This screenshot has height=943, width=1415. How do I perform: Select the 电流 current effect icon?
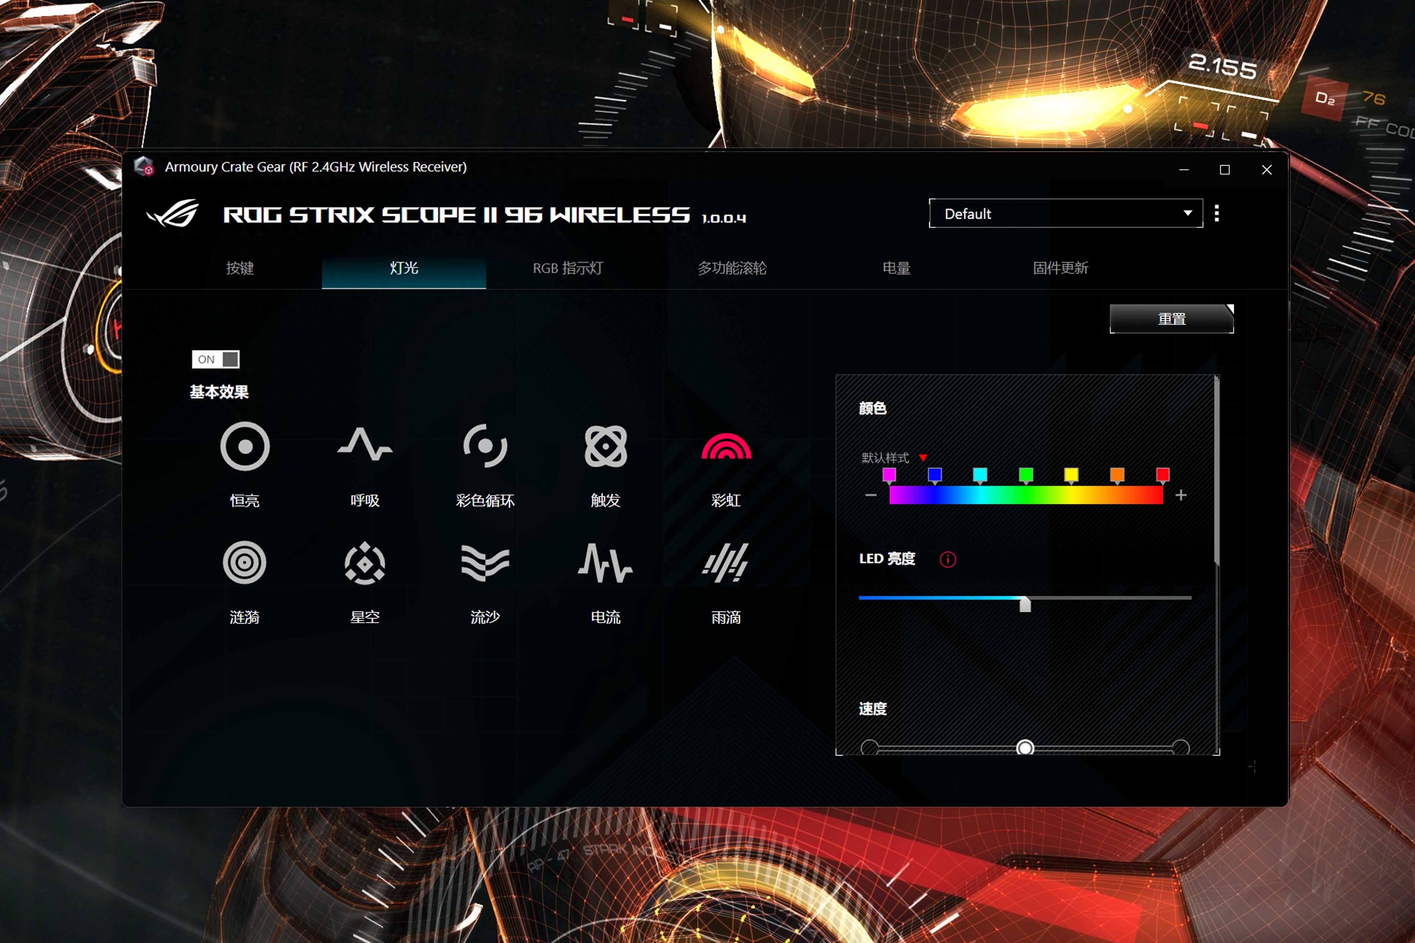(605, 563)
